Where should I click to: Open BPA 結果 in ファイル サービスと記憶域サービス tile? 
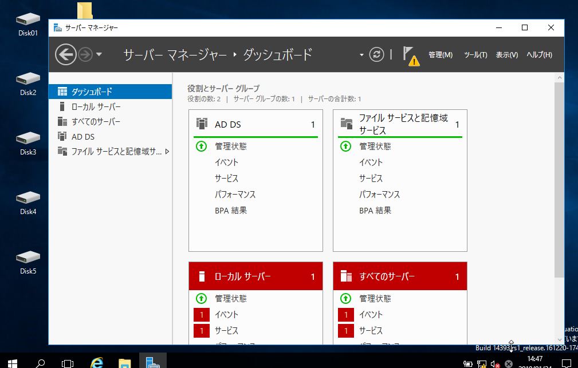[x=375, y=211]
